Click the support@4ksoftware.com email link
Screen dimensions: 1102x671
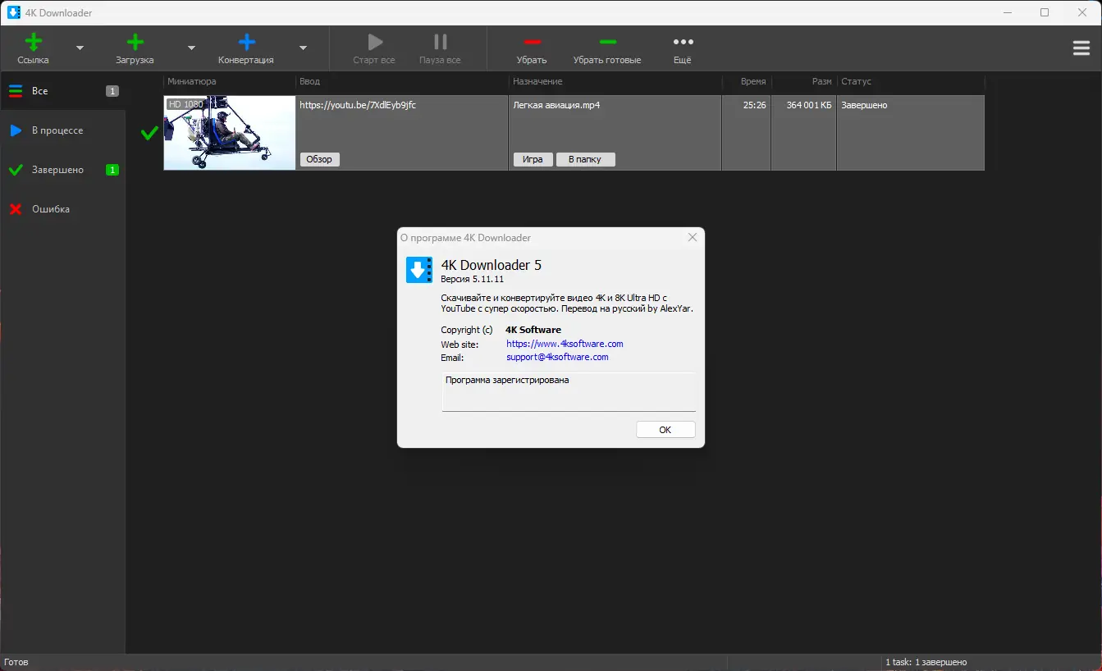pos(557,357)
